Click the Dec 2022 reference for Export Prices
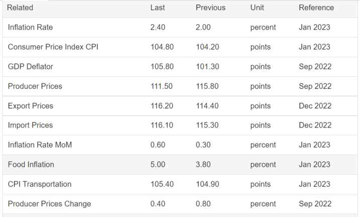Screen dimensions: 360x217 pos(315,106)
